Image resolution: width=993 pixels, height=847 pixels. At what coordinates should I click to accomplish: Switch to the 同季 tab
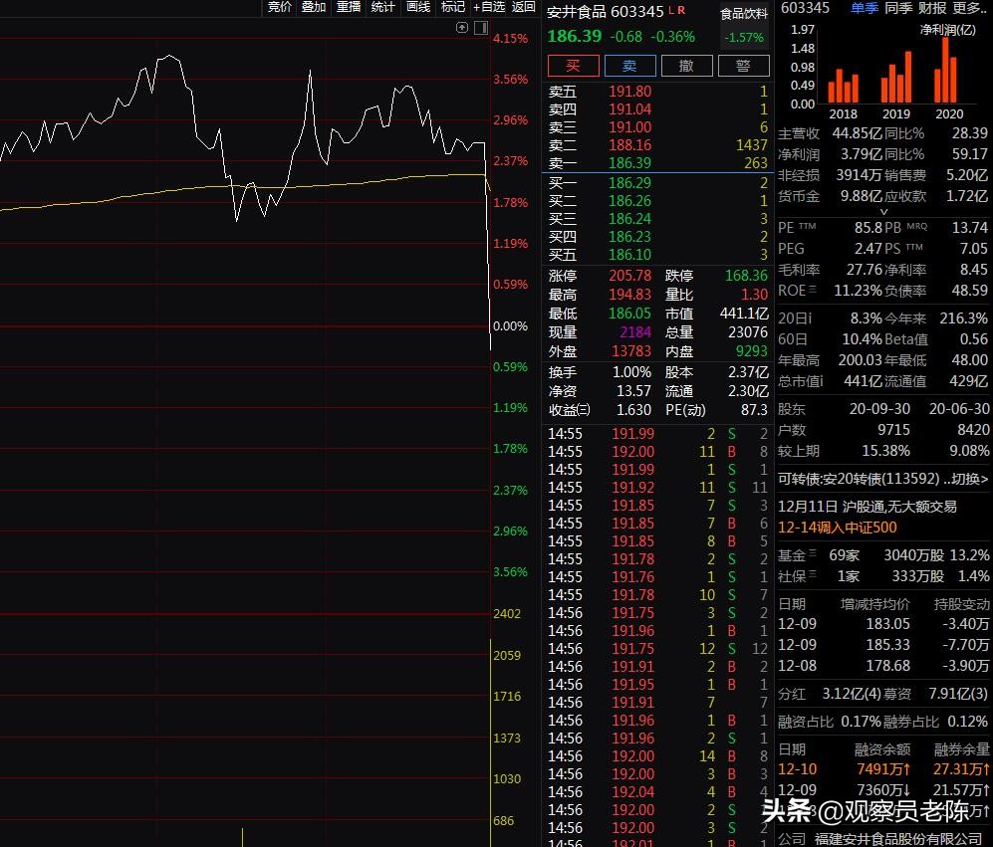click(x=898, y=8)
